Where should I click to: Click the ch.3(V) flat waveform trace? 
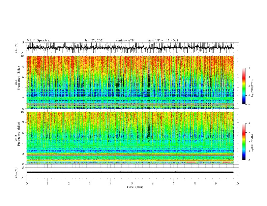pos(130,172)
